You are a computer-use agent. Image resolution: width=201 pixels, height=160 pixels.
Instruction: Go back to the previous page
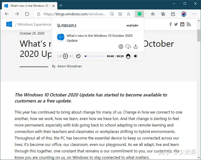tap(7, 14)
